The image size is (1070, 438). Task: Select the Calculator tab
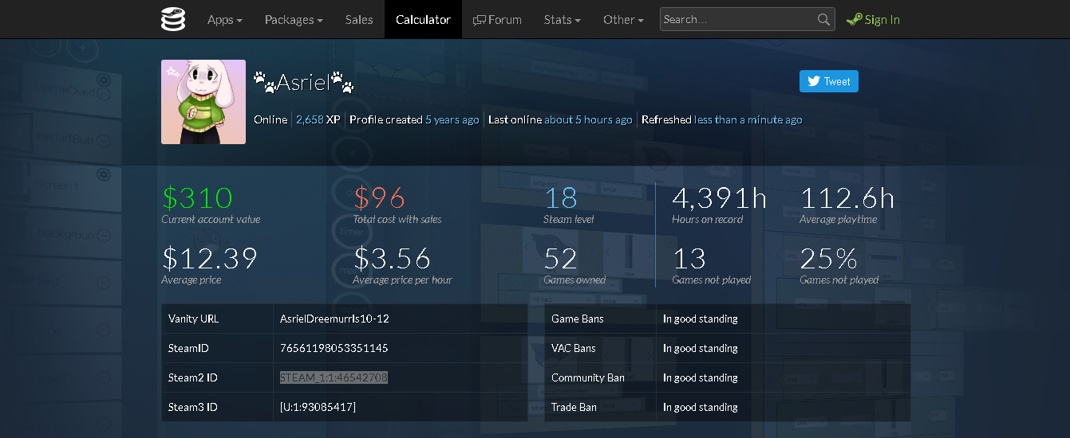point(423,19)
